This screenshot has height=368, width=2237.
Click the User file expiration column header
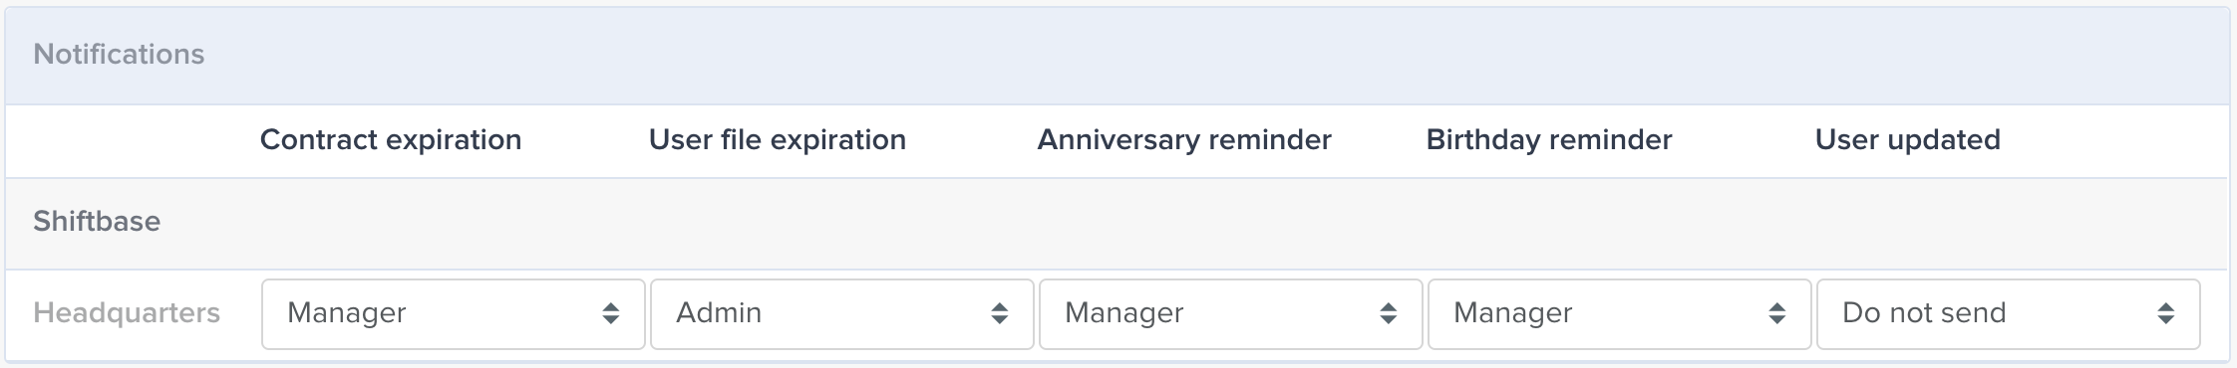pos(778,140)
